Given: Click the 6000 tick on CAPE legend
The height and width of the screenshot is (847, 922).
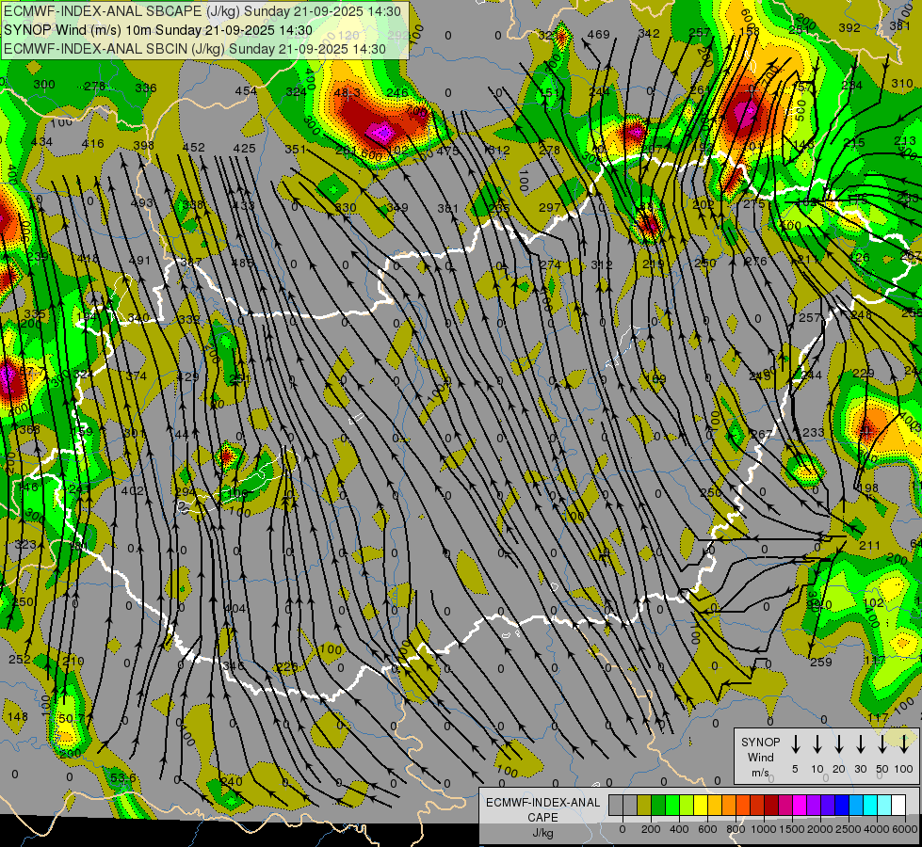Looking at the screenshot, I should 904,829.
